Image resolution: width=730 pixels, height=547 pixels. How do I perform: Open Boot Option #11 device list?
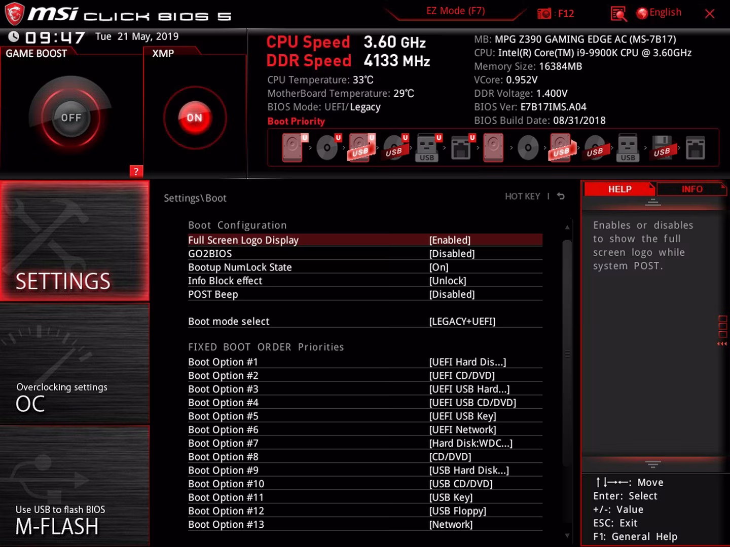(x=365, y=497)
